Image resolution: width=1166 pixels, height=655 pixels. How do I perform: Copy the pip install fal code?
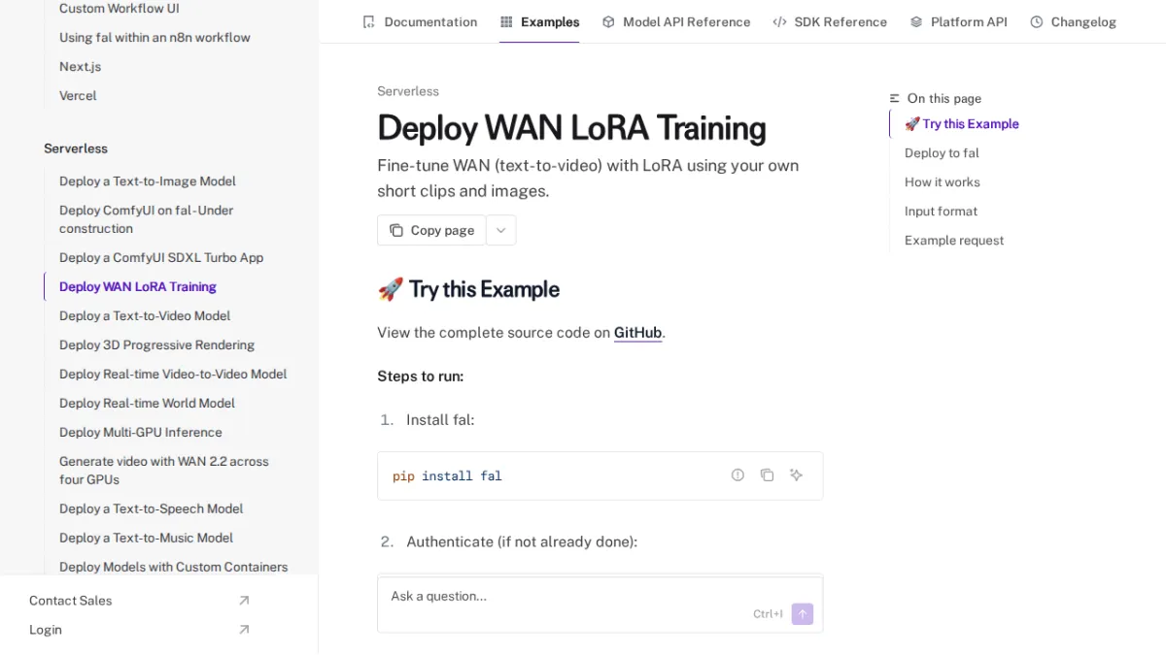767,475
